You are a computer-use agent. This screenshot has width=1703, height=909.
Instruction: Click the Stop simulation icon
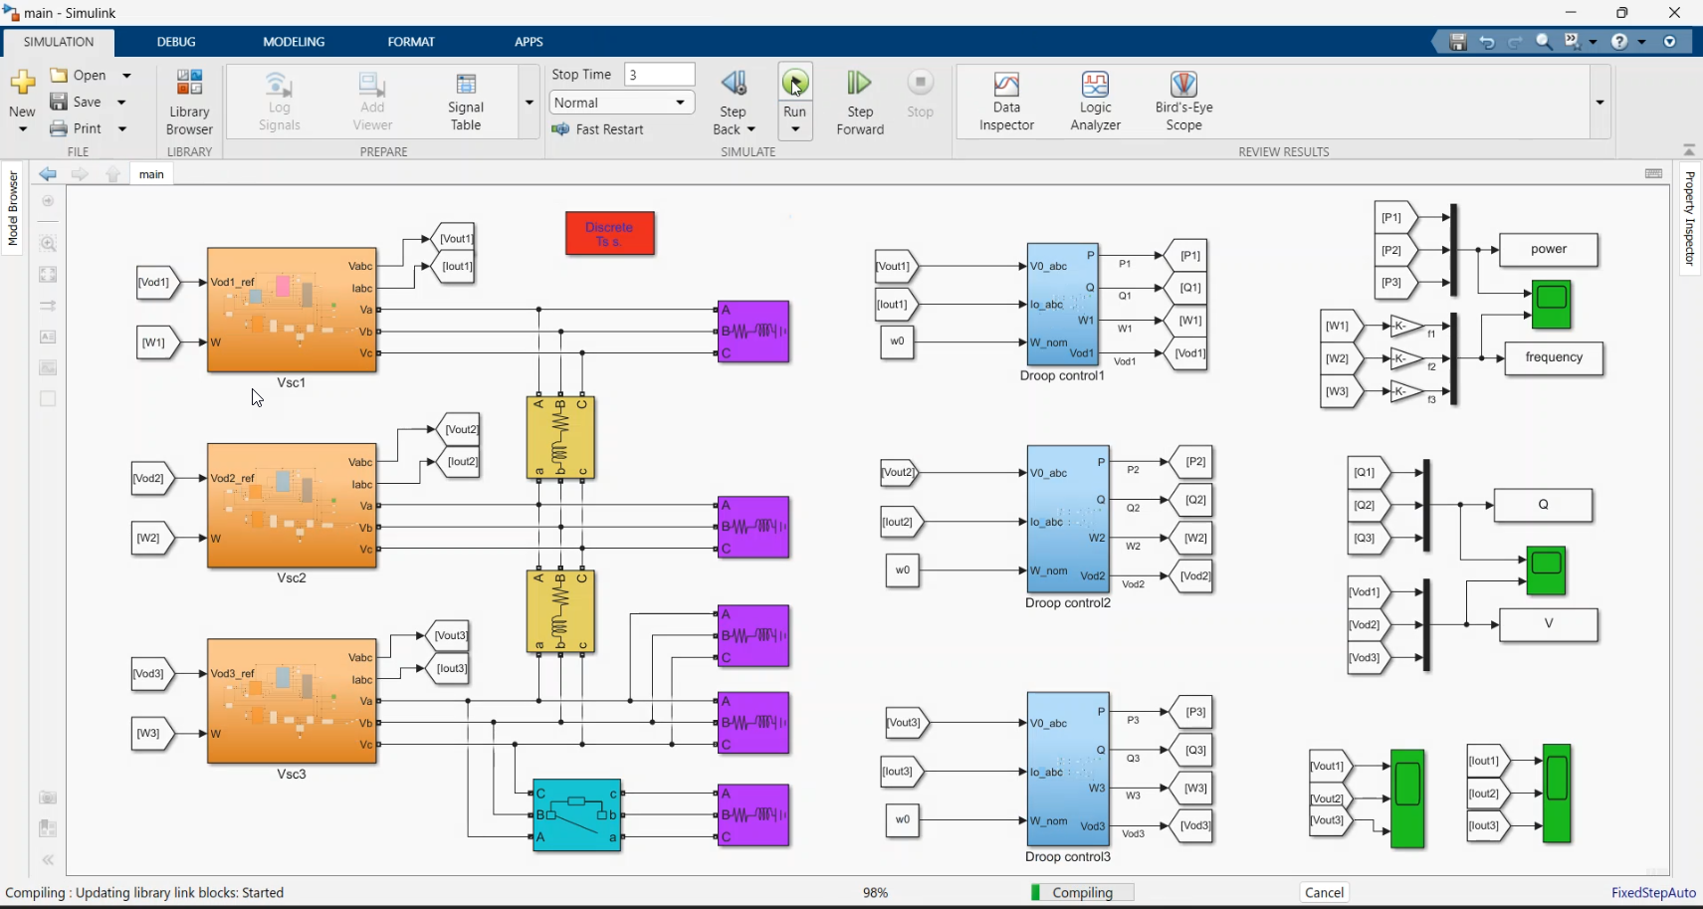920,83
